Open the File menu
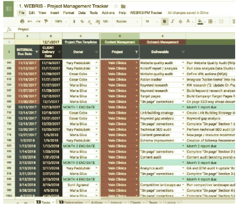This screenshot has height=204, width=245. 22,13
